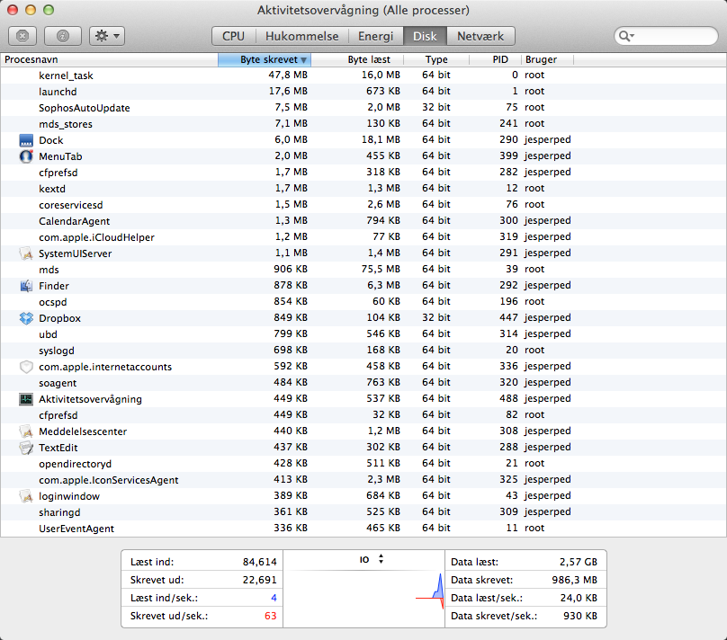The height and width of the screenshot is (640, 727).
Task: Click the Skrevet ud/sek. value 63
Action: pyautogui.click(x=270, y=616)
